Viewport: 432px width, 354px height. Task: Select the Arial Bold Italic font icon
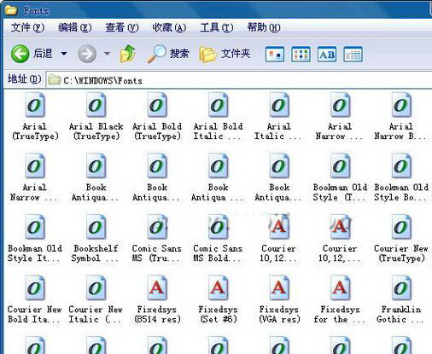(x=218, y=105)
